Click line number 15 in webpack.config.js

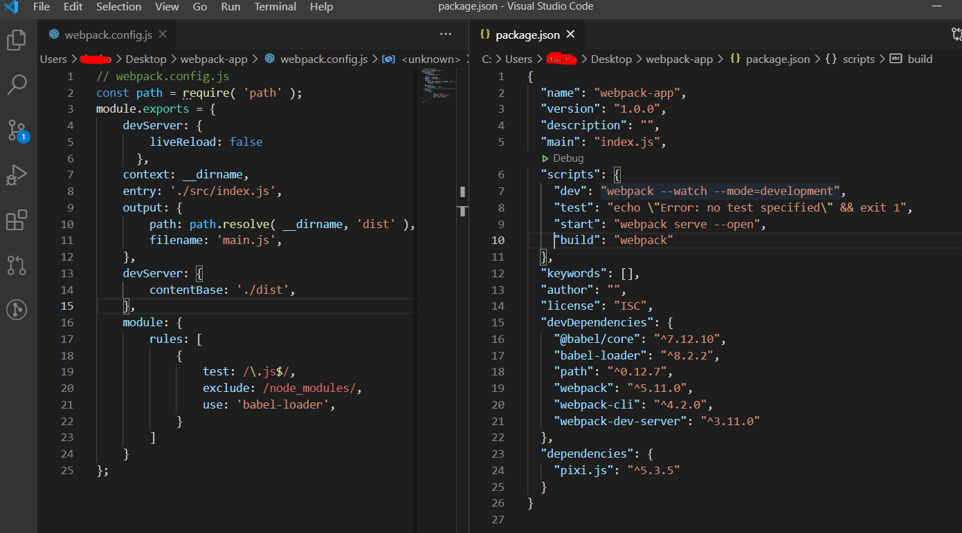pyautogui.click(x=66, y=306)
